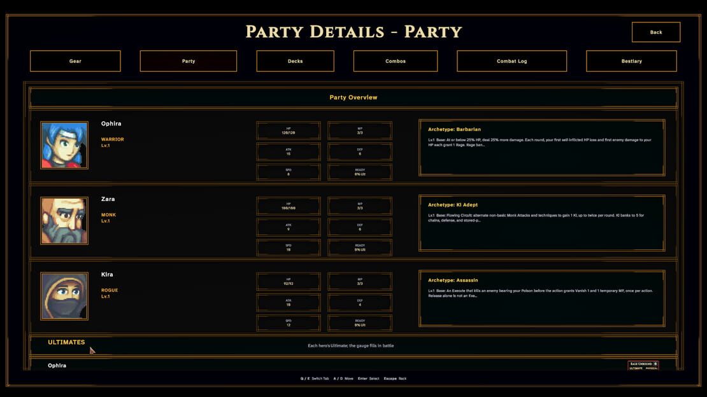Click the WARRIOR class label
This screenshot has width=707, height=397.
pos(112,139)
